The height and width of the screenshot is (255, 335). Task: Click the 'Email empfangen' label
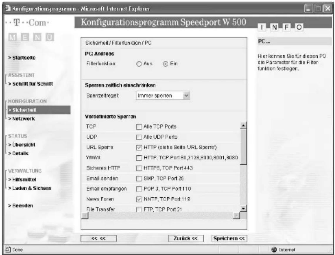click(x=107, y=189)
